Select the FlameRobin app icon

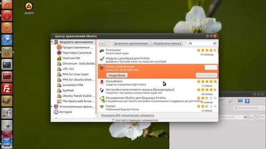(x=102, y=82)
